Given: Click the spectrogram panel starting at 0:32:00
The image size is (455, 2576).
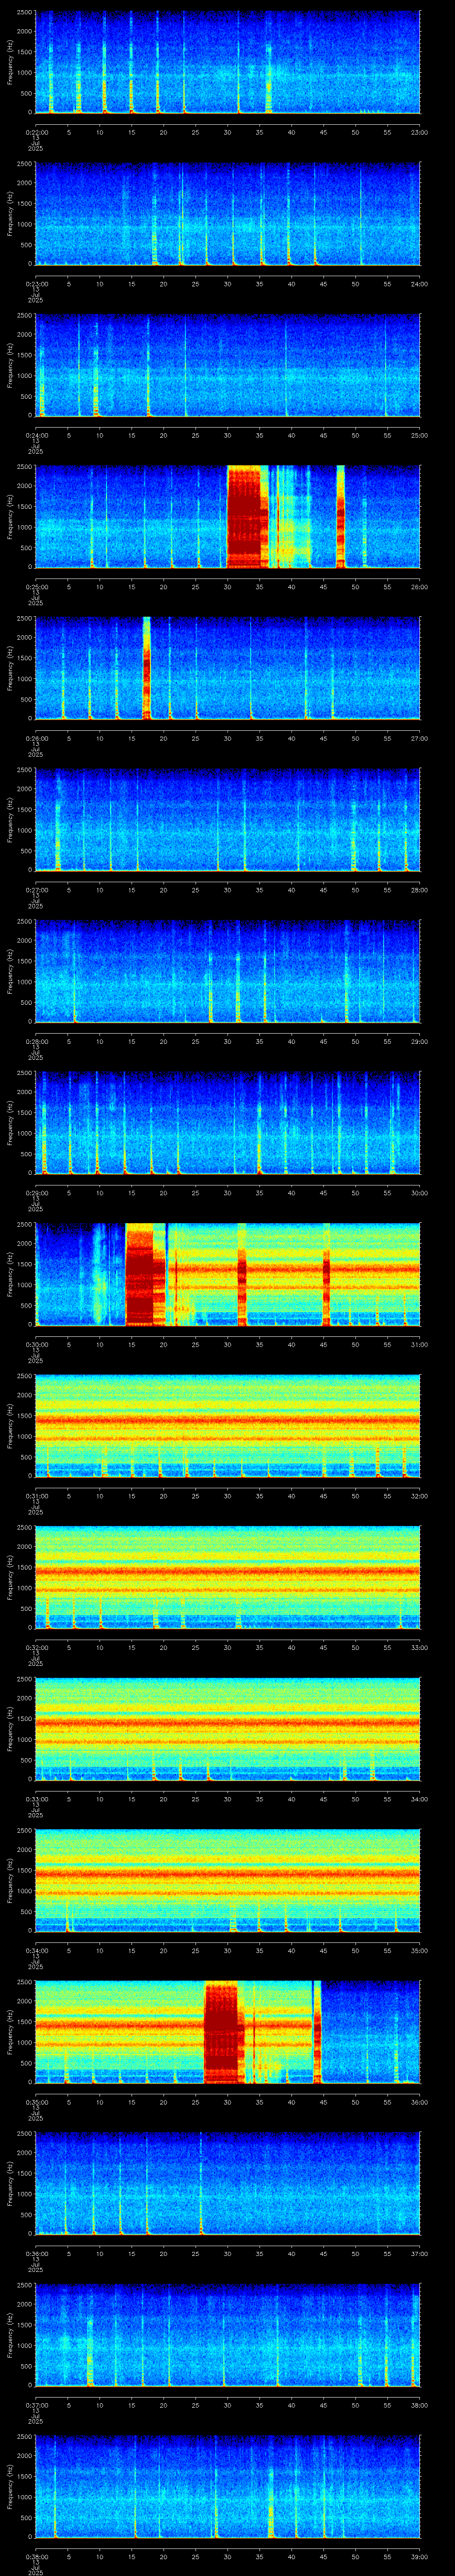Looking at the screenshot, I should [227, 1577].
